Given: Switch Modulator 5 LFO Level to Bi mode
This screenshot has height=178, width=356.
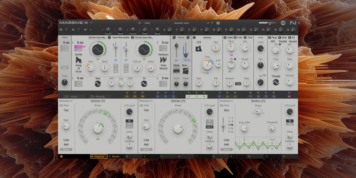Looking at the screenshot, I should point(209,121).
